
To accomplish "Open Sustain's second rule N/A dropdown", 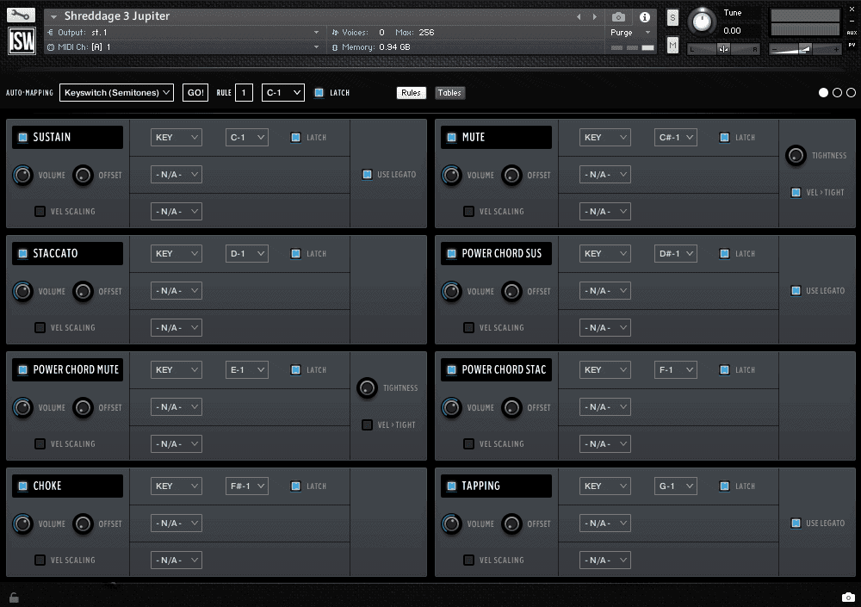I will point(177,174).
